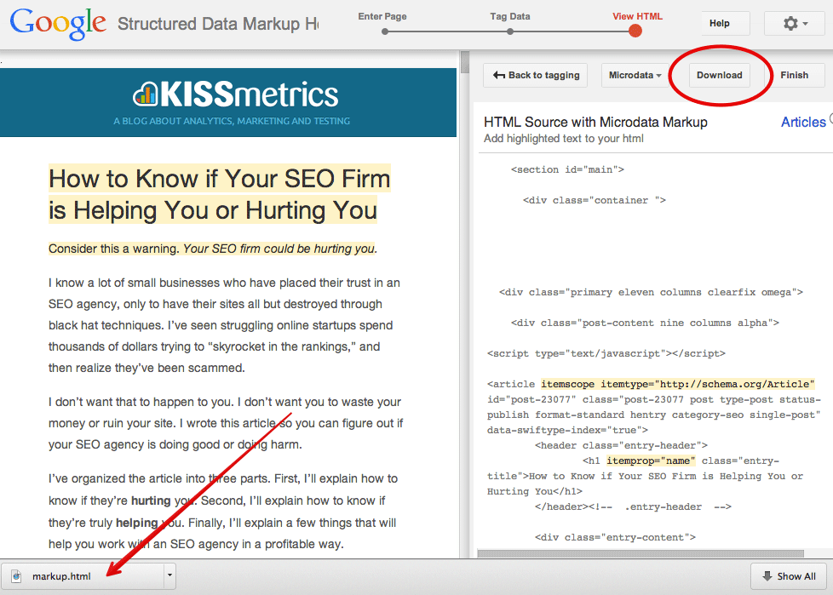Open the settings gear menu
The image size is (833, 595).
(x=794, y=23)
